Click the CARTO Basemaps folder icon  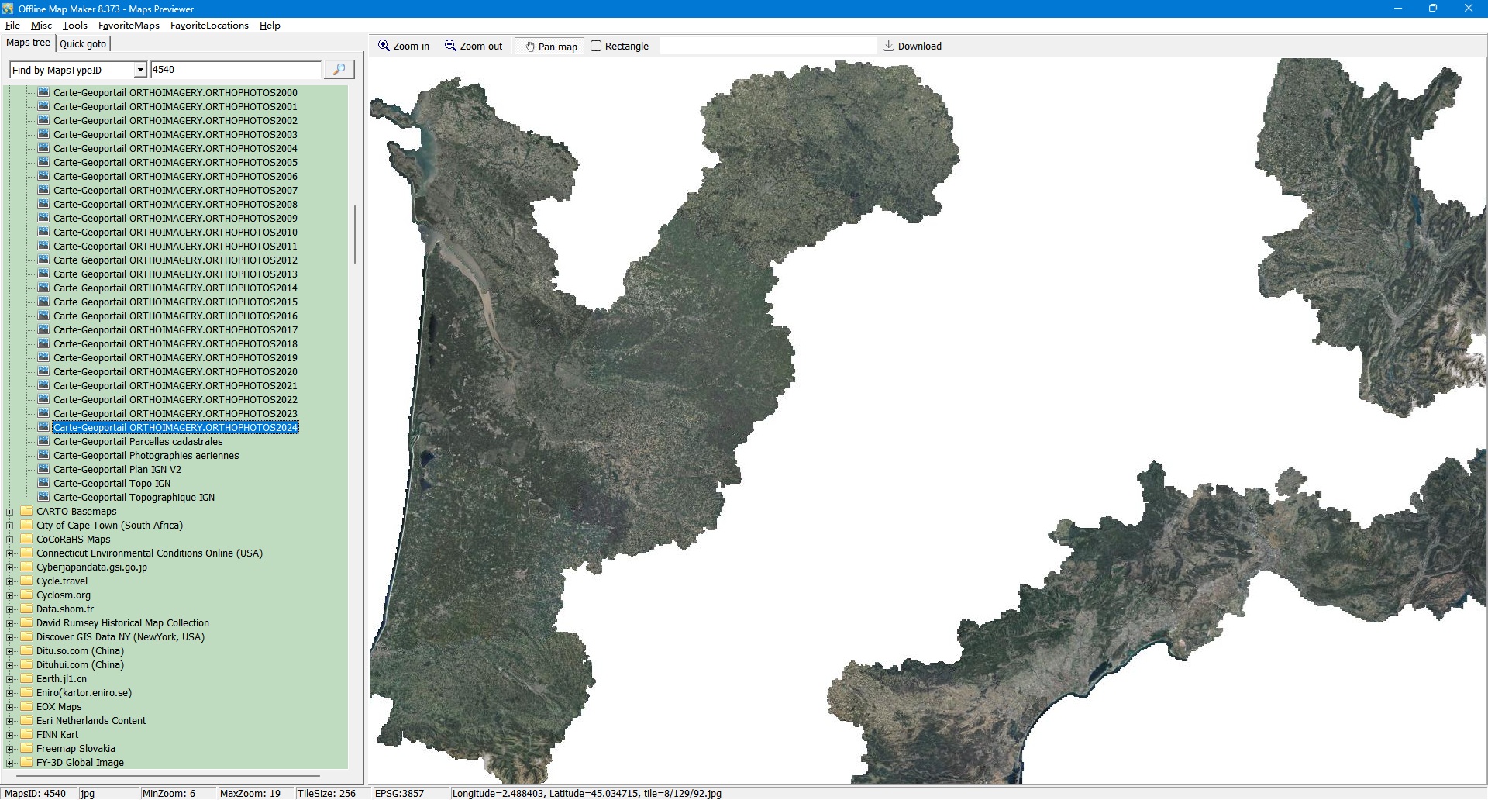pos(26,511)
